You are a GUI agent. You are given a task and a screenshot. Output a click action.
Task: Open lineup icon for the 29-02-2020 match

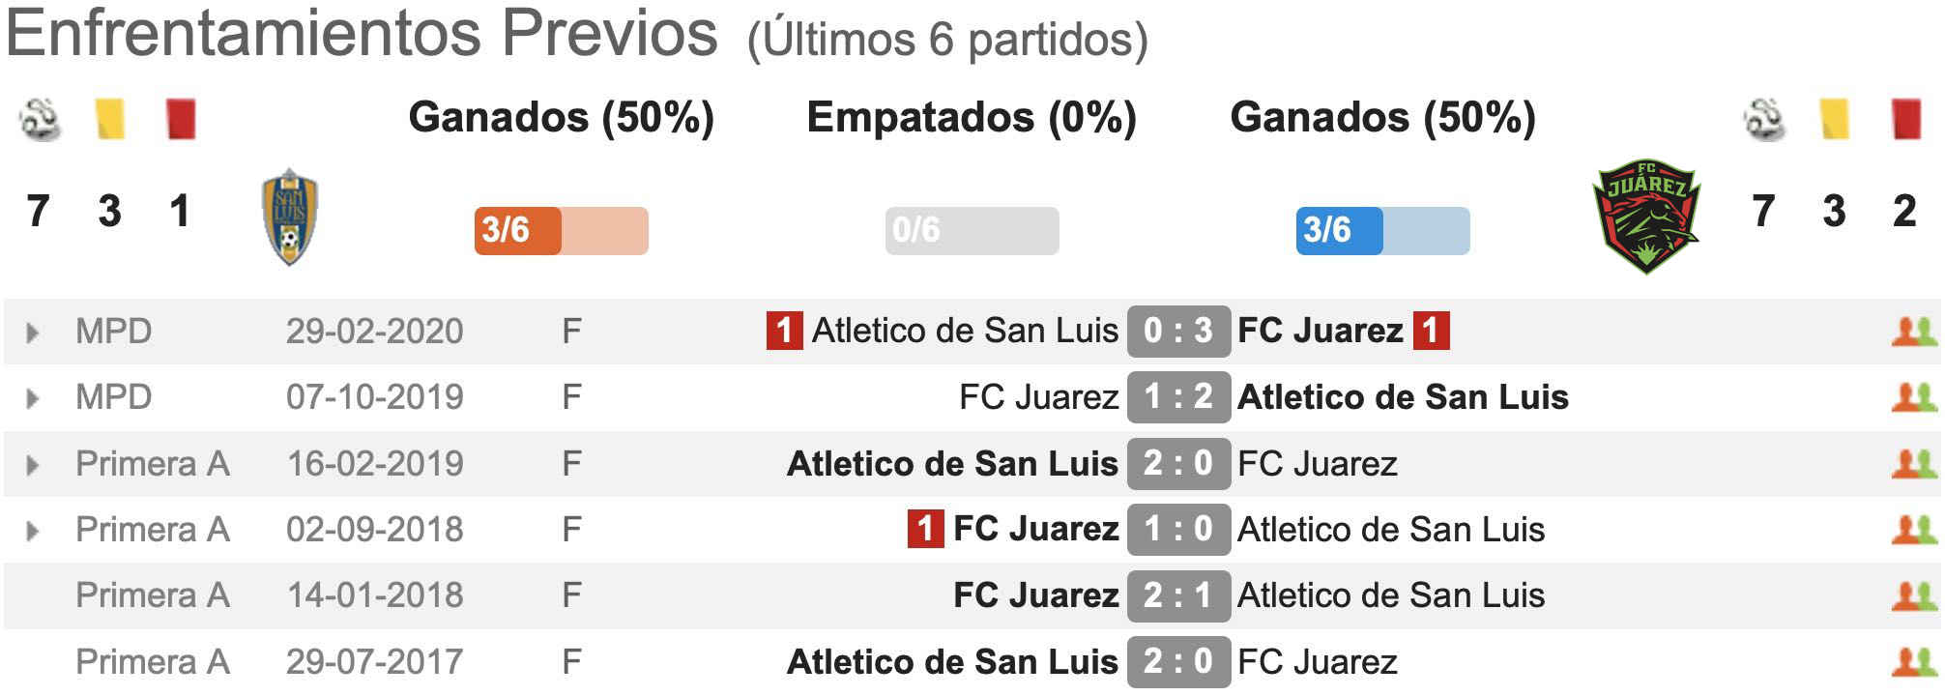[1913, 332]
